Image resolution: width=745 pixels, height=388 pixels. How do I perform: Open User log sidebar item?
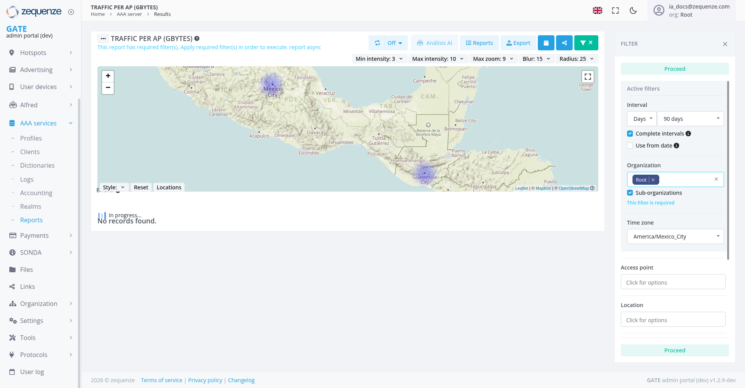32,372
